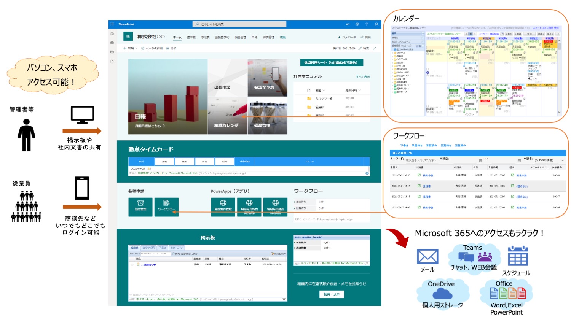Click the 体調管理シート button

click(x=331, y=62)
